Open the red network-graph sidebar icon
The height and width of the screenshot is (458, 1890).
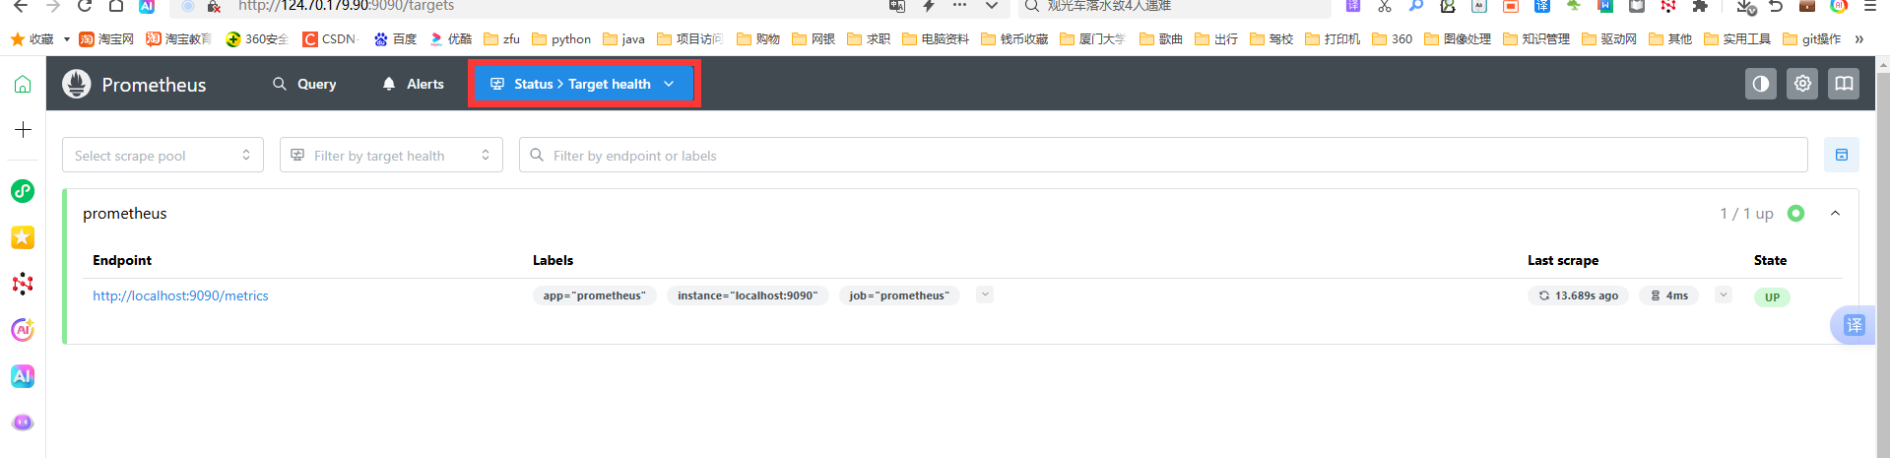[23, 284]
